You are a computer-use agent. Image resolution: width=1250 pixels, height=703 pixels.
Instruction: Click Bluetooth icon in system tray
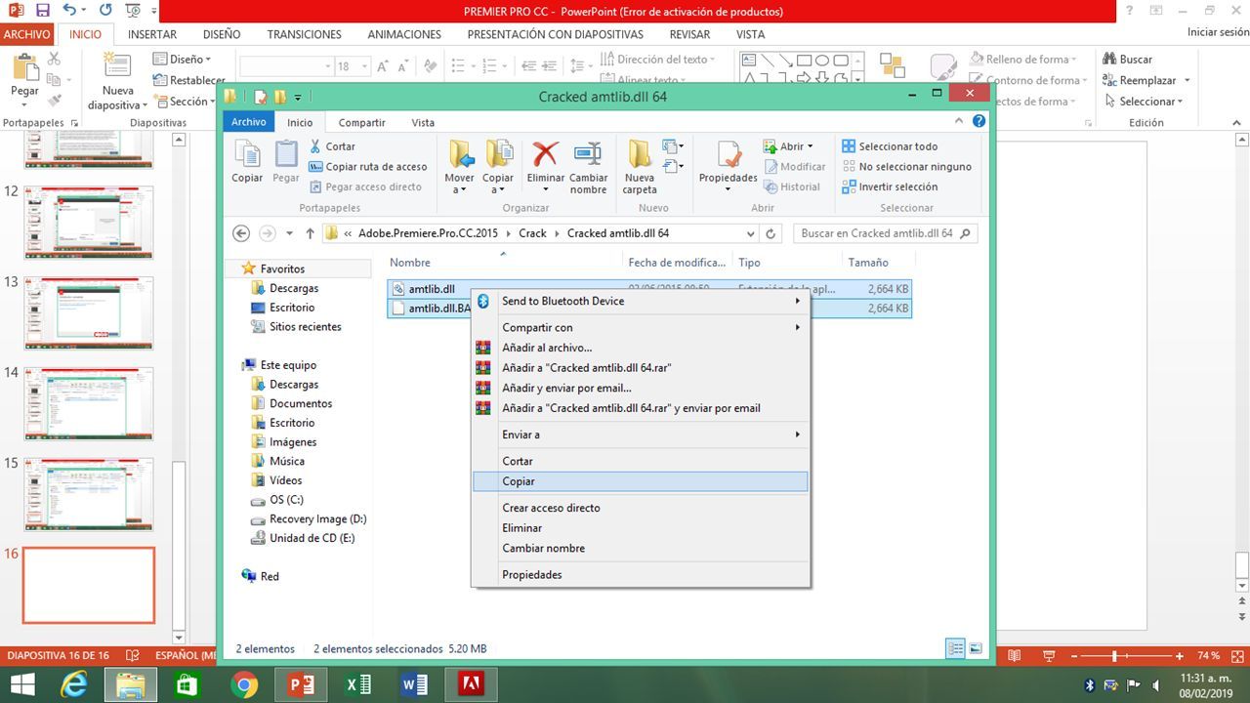pyautogui.click(x=1090, y=684)
